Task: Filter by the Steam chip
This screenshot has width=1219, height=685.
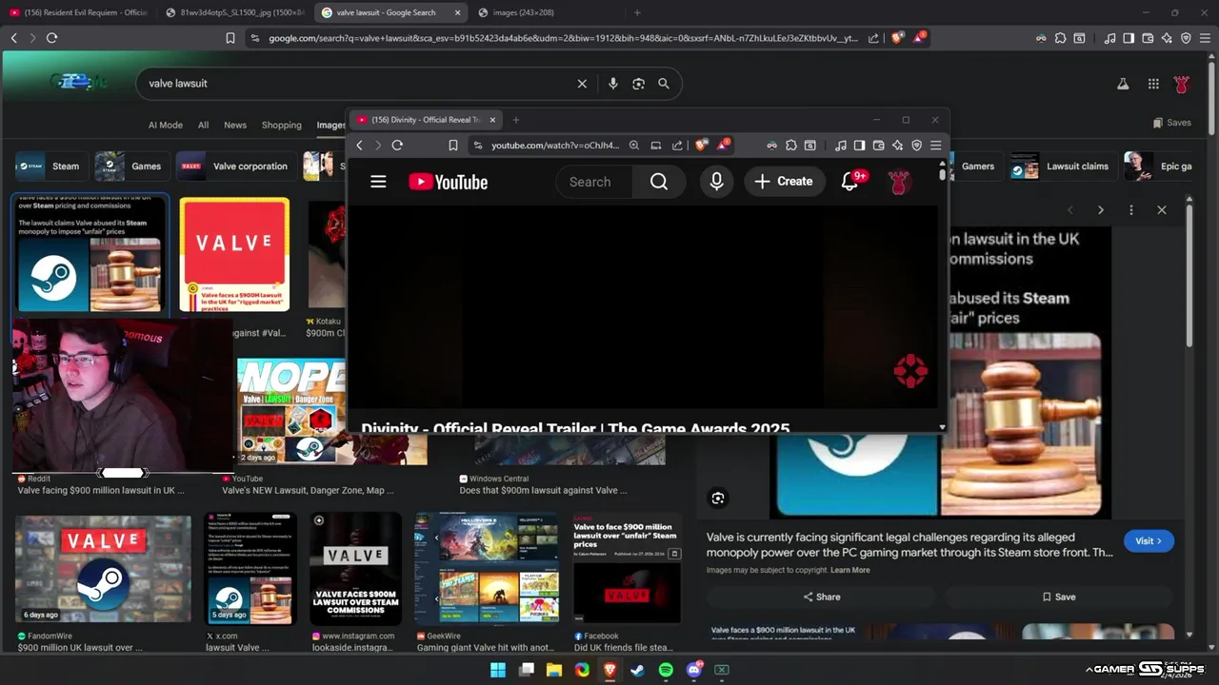Action: coord(50,166)
